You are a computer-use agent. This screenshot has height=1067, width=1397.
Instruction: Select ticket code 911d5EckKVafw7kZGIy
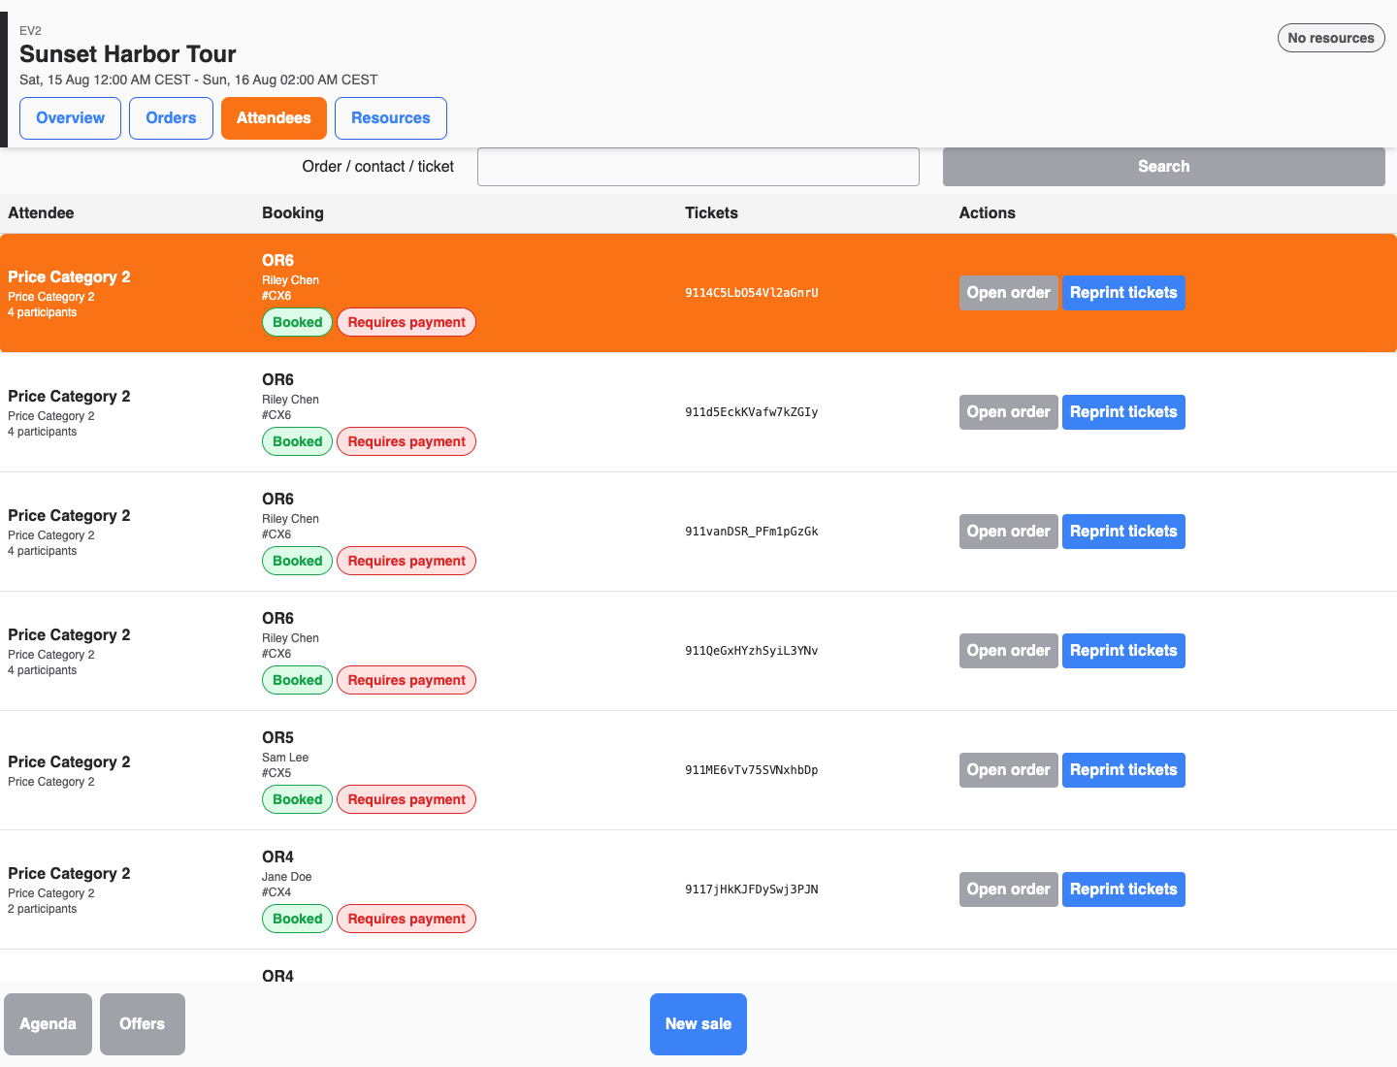pyautogui.click(x=752, y=412)
